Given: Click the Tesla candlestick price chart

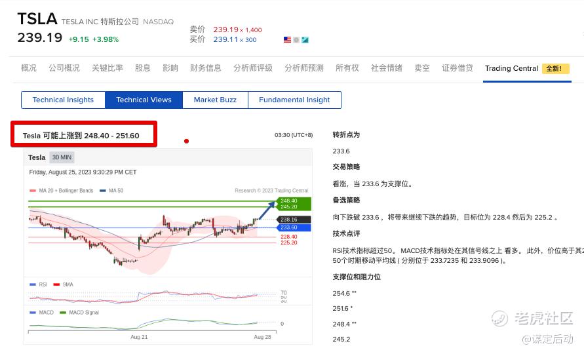Looking at the screenshot, I should point(153,237).
